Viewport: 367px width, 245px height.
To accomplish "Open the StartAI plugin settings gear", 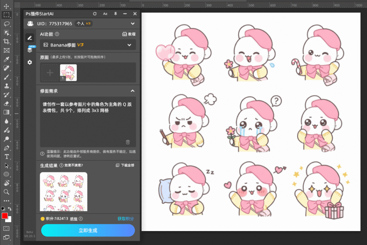I will click(30, 62).
